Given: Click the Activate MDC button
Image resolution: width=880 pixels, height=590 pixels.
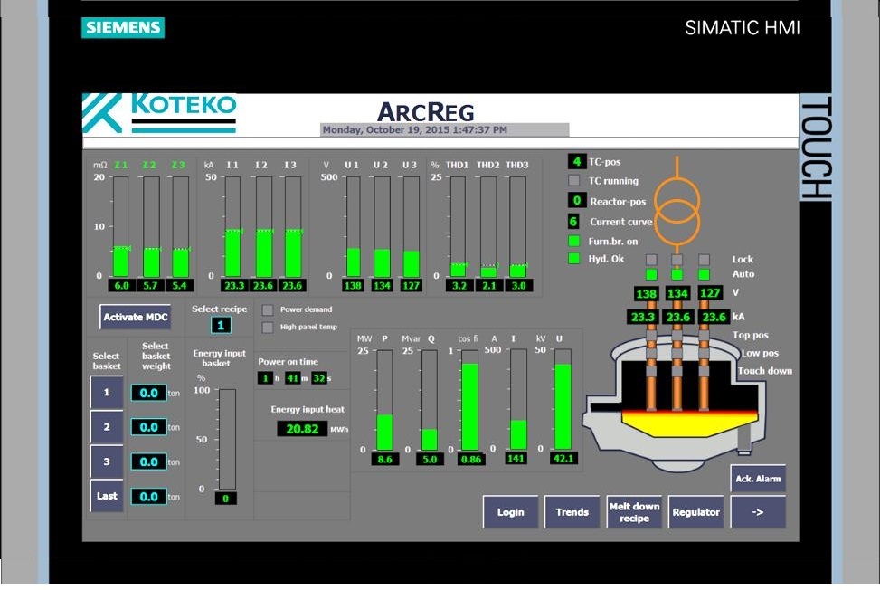Looking at the screenshot, I should point(136,318).
